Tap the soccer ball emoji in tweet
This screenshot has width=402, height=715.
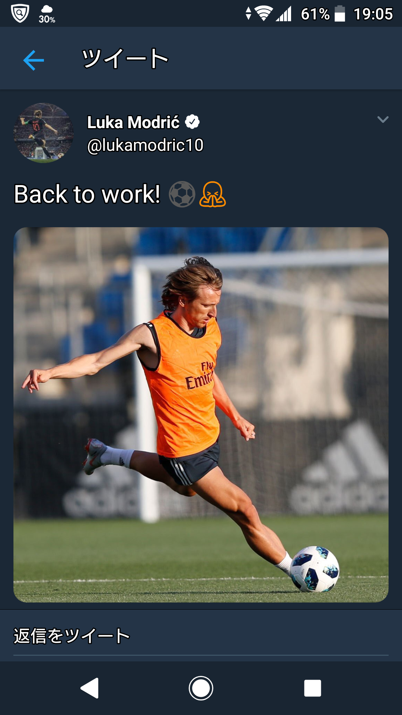[182, 194]
